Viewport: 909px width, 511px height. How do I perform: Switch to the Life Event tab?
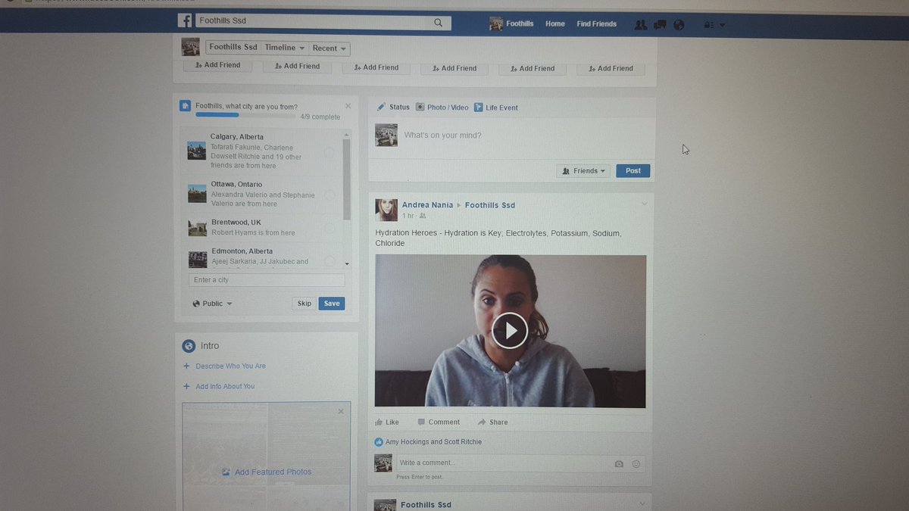(496, 107)
